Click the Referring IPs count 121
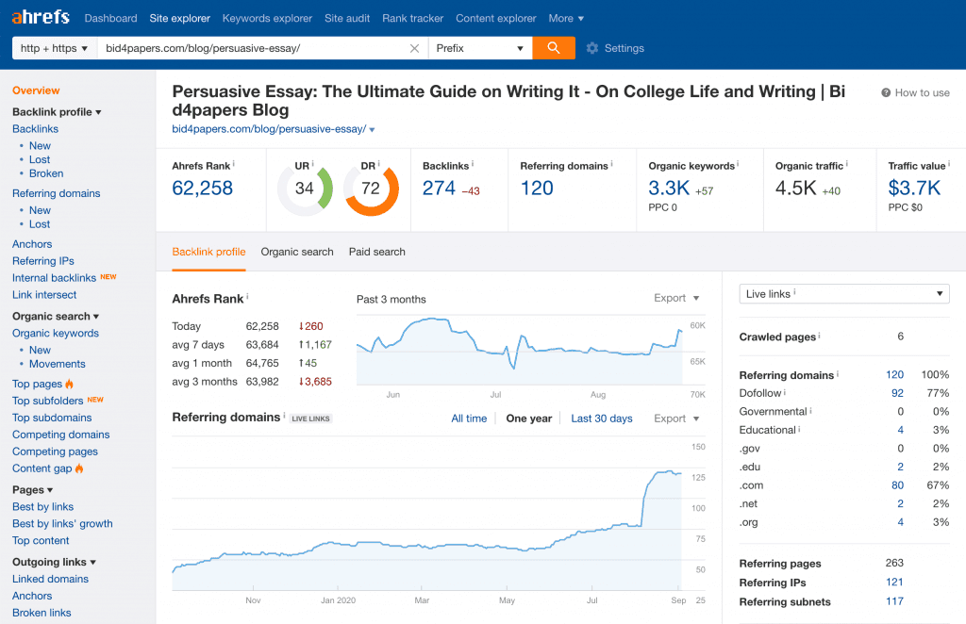The height and width of the screenshot is (624, 966). (894, 583)
